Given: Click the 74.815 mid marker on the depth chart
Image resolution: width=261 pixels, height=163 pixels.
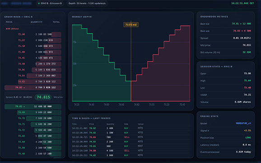Looking at the screenshot, I should [131, 25].
